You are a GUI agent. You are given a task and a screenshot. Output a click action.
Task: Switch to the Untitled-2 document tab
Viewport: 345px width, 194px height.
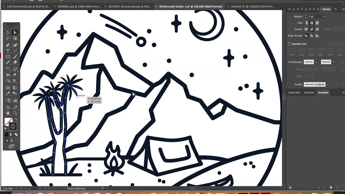coord(252,6)
